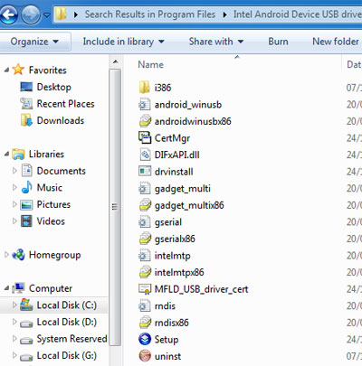Select the androidwinusbx86 file icon
This screenshot has width=362, height=366.
(x=145, y=121)
